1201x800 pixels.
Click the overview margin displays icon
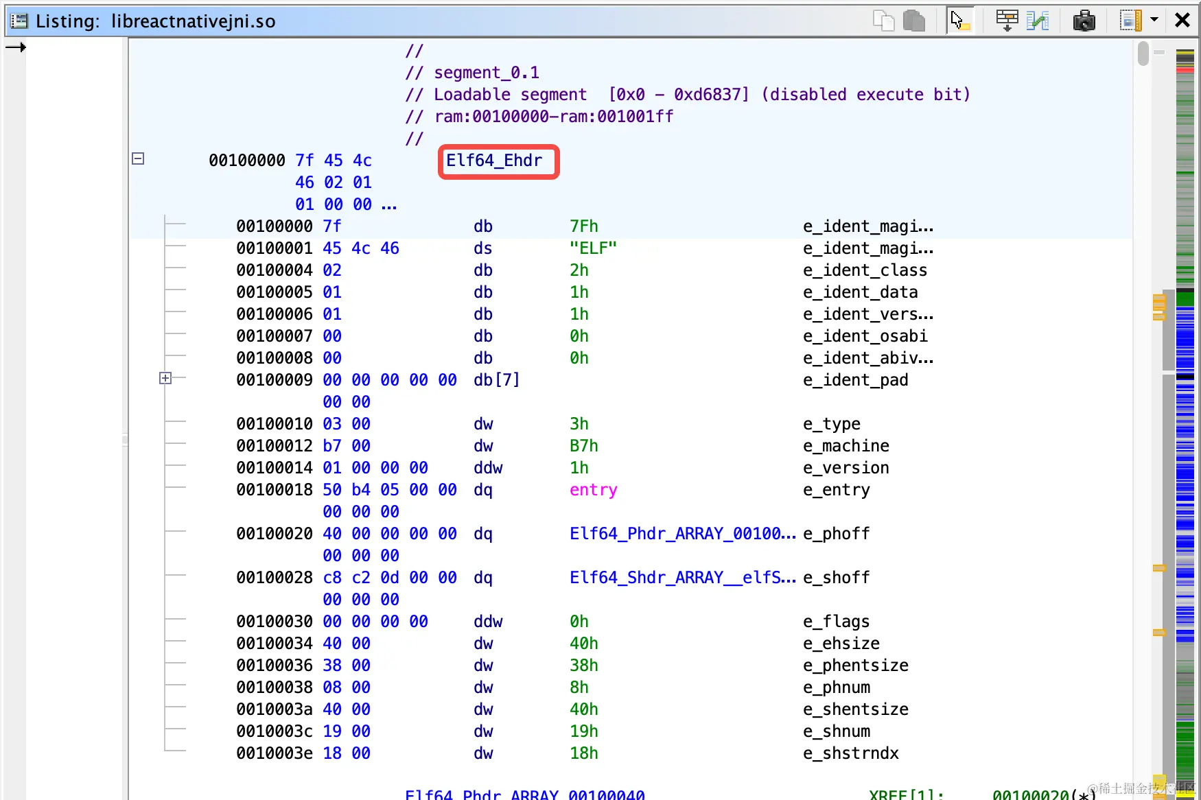click(1130, 21)
